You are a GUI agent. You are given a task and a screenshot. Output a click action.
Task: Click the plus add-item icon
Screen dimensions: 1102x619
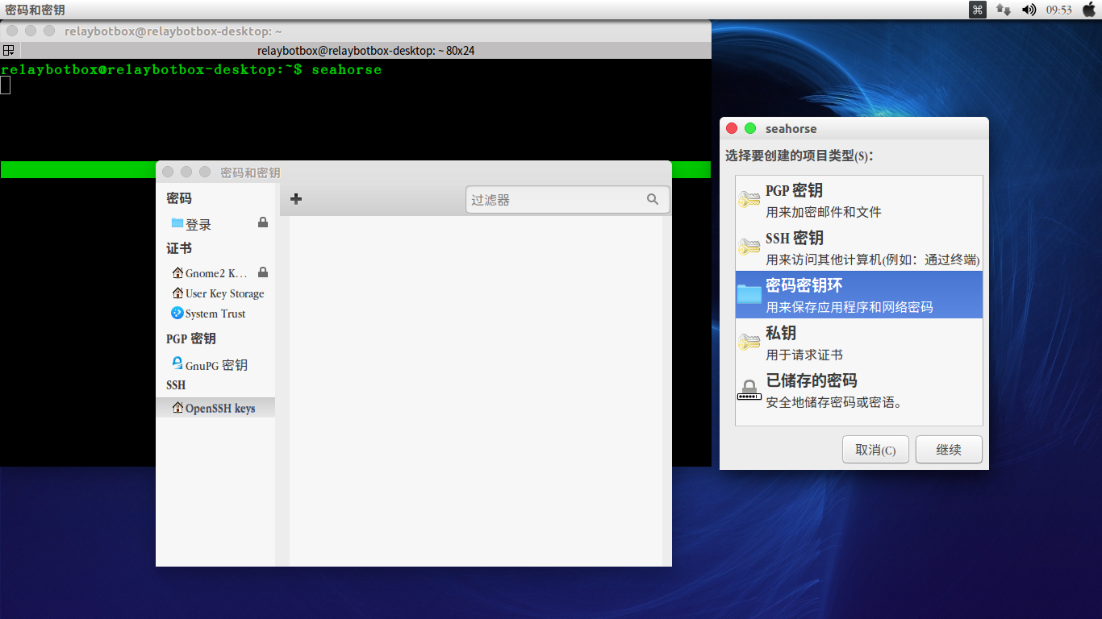coord(296,199)
